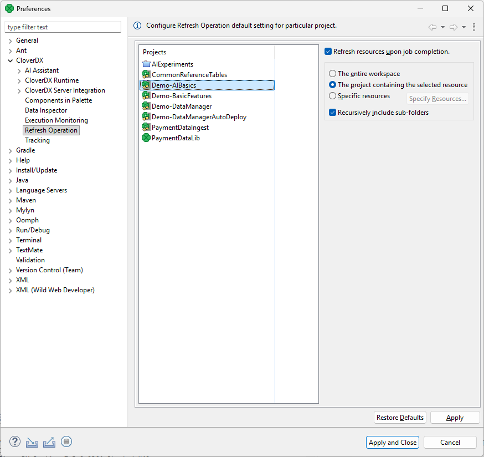Click the PaymentDataLib clover icon
The width and height of the screenshot is (484, 457).
[x=146, y=138]
